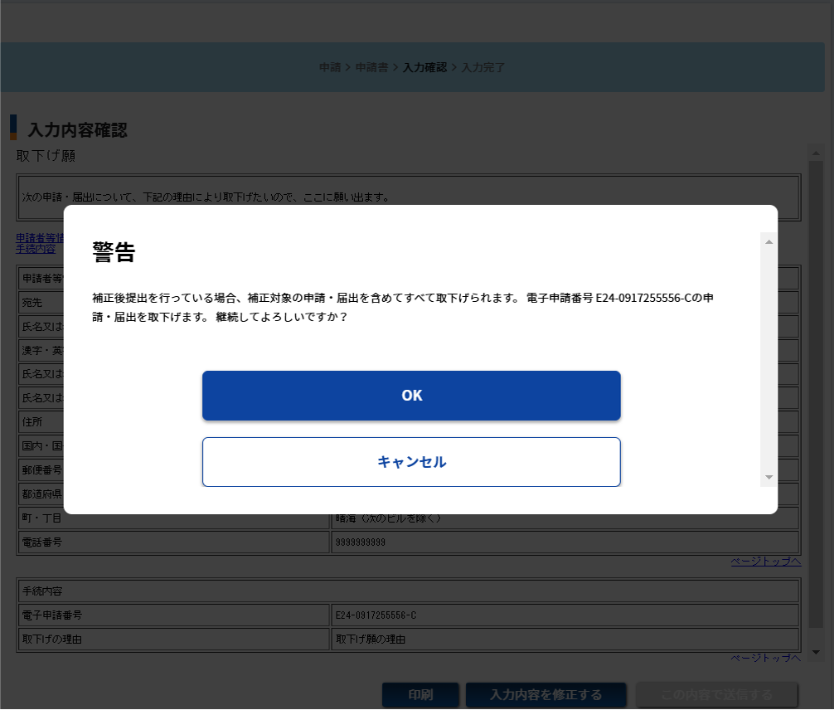
Task: Select the 入力完了 breadcrumb step
Action: pos(483,67)
